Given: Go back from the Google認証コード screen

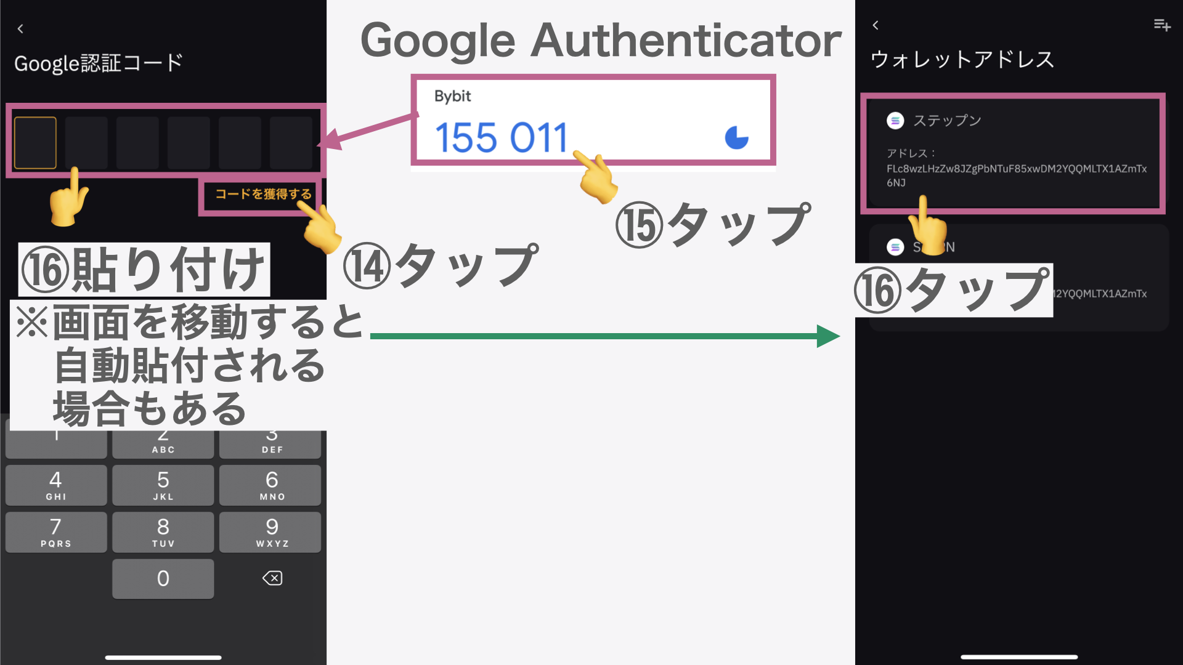Looking at the screenshot, I should pyautogui.click(x=20, y=28).
